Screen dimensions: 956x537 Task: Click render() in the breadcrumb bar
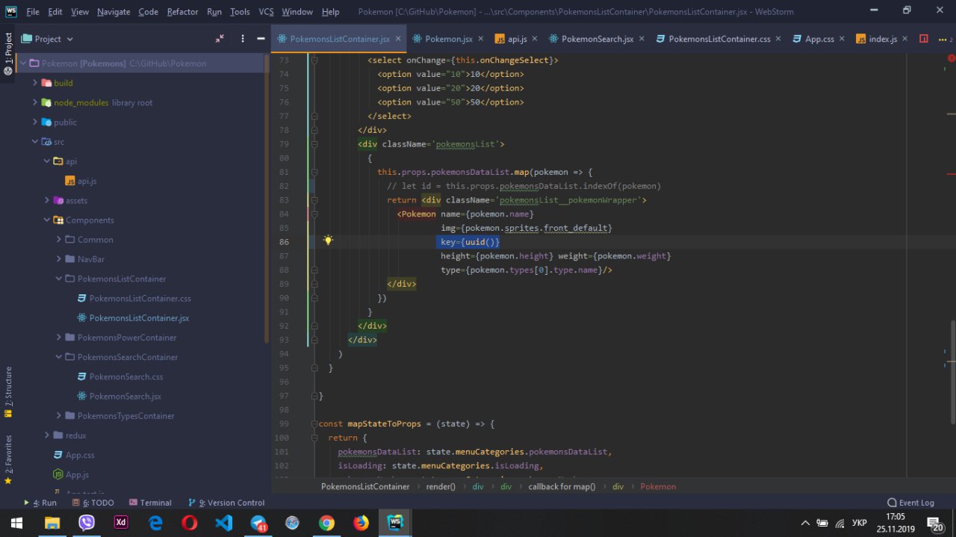coord(441,486)
